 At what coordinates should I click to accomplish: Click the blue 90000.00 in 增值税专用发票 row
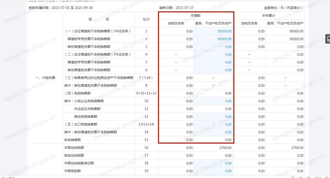pos(224,39)
